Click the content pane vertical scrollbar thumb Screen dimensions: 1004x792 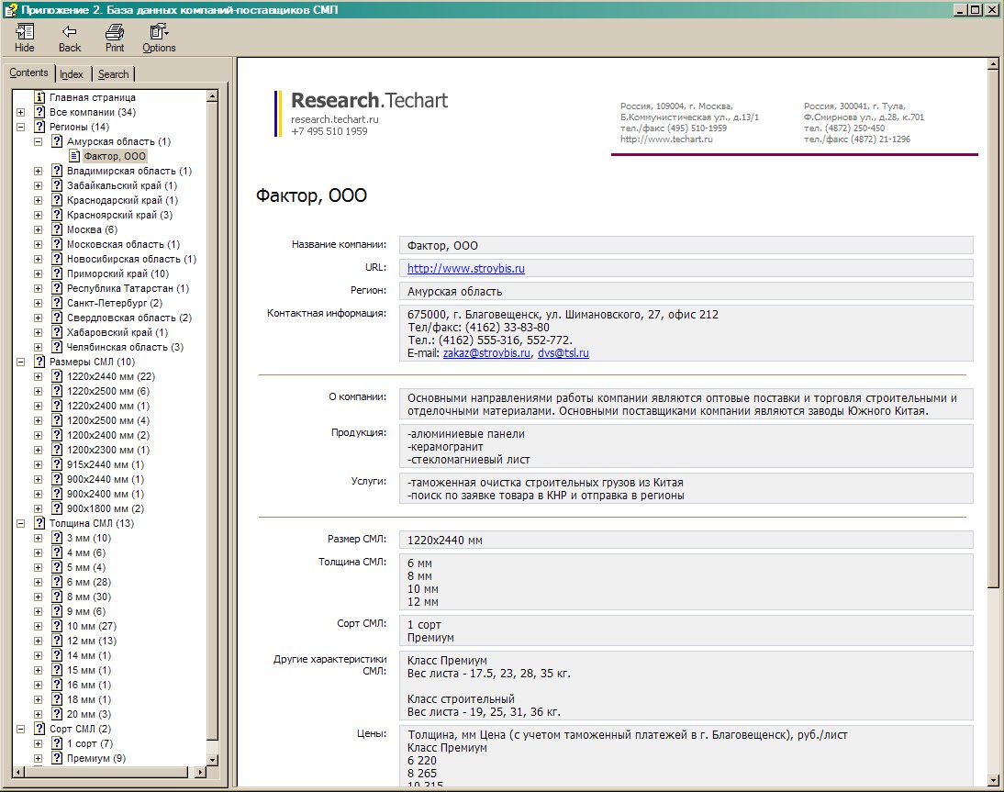pyautogui.click(x=993, y=329)
